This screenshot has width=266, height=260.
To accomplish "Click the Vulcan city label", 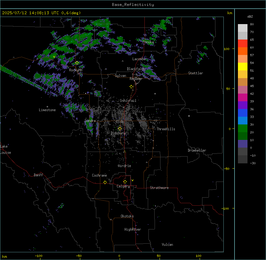I will click(167, 245).
